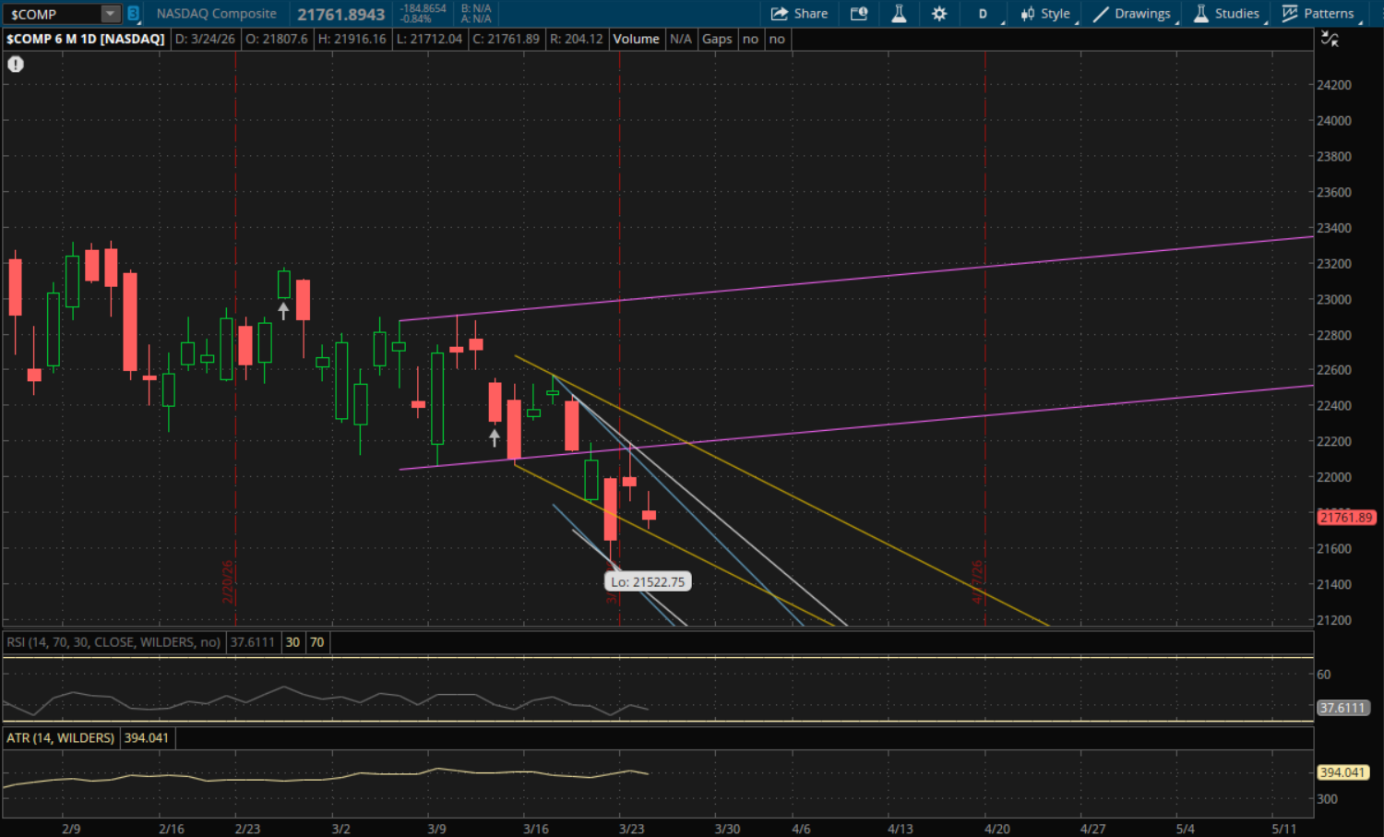Image resolution: width=1384 pixels, height=837 pixels.
Task: Toggle the Gaps label in chart header
Action: click(x=717, y=39)
